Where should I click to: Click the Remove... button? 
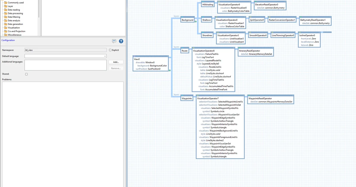(x=116, y=68)
